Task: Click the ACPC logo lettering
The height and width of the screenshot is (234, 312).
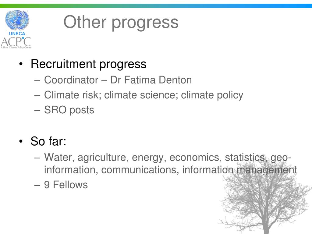Action: 16,41
